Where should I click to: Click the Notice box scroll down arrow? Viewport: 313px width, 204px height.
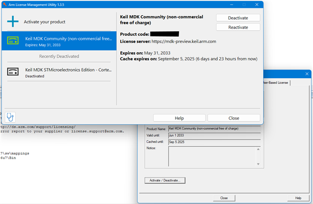pos(258,164)
